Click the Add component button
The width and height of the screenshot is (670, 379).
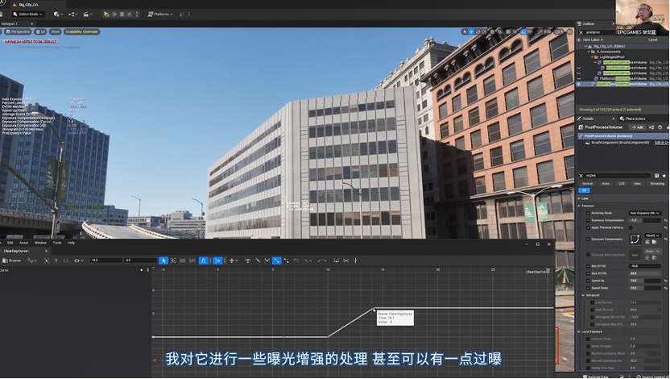pos(638,127)
